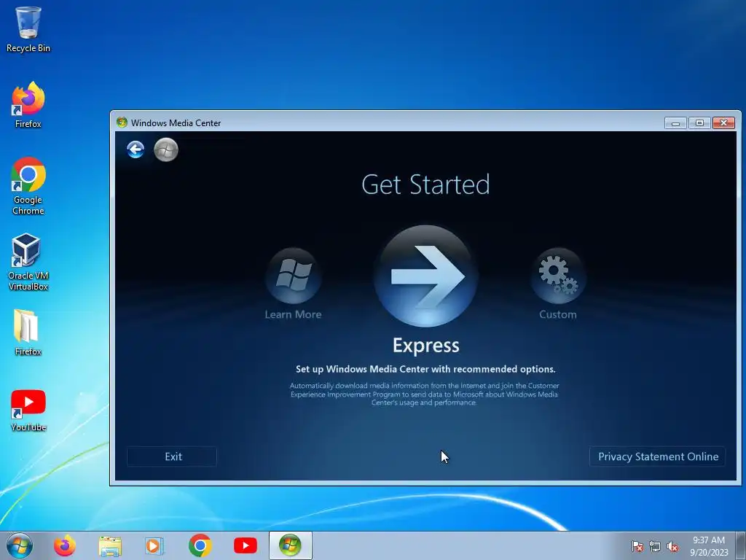This screenshot has width=746, height=560.
Task: Open Windows Explorer from the taskbar
Action: click(x=110, y=545)
